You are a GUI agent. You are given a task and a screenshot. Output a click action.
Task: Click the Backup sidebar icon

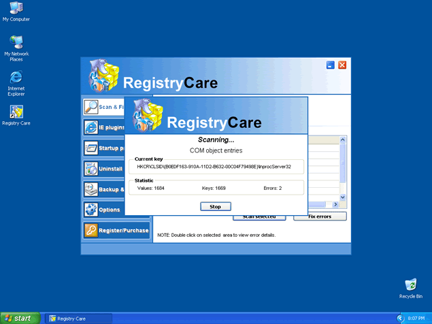(x=91, y=189)
